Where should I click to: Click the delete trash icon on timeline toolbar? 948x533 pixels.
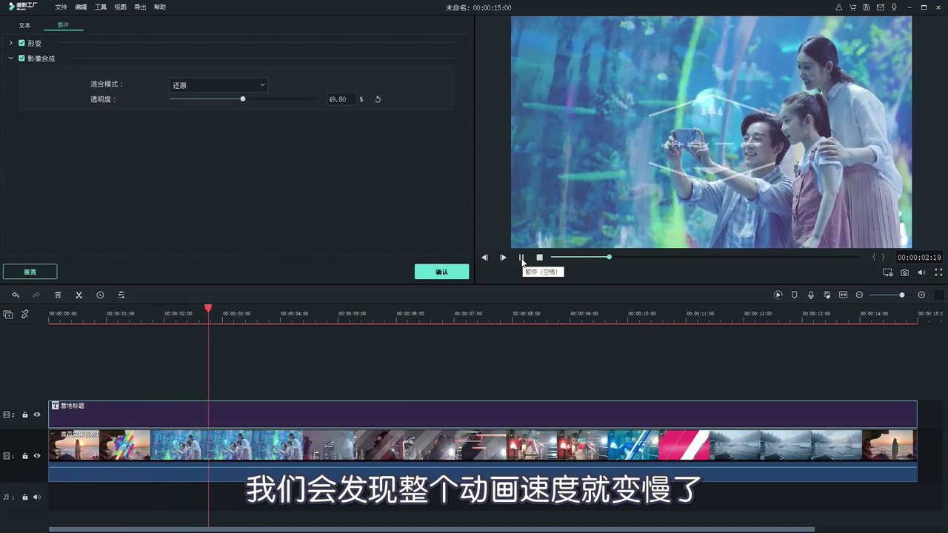(58, 295)
